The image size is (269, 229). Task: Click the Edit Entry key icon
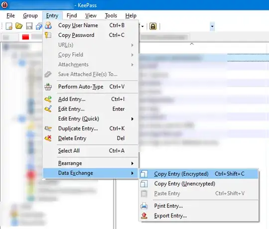pos(48,109)
